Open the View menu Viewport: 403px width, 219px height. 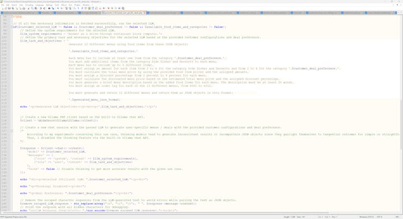click(x=21, y=5)
